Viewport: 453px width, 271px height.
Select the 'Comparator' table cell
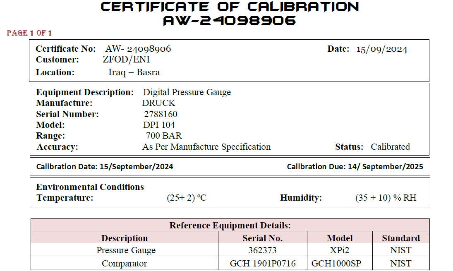coord(124,264)
